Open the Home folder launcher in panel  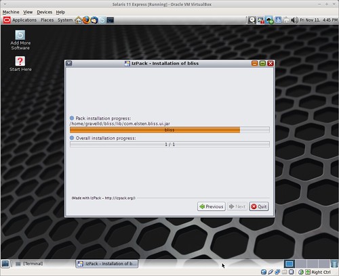pos(79,20)
